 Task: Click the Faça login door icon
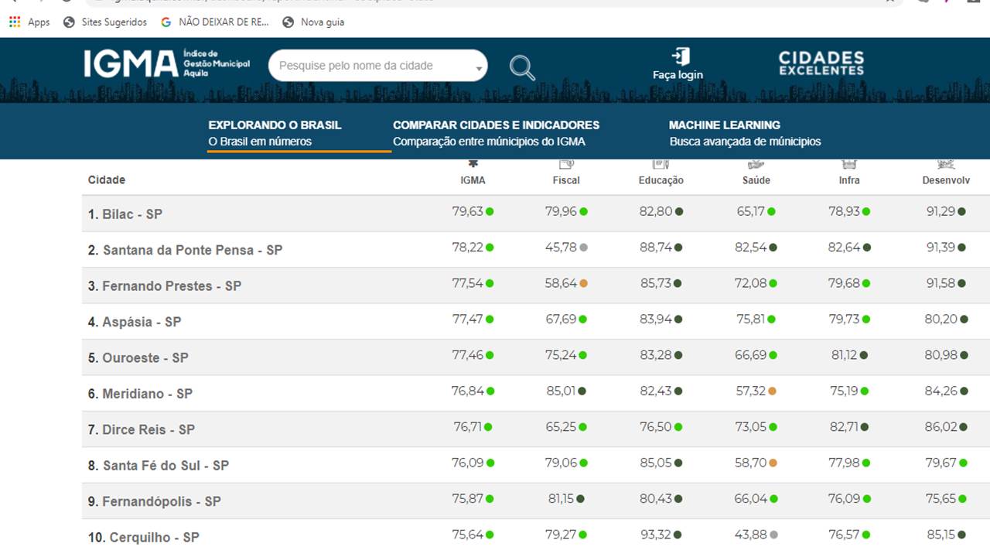click(680, 56)
